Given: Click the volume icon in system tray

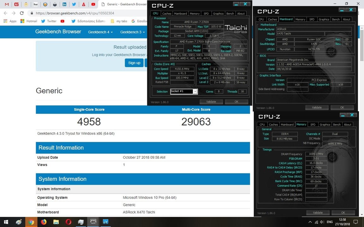Looking at the screenshot, I should tap(322, 222).
